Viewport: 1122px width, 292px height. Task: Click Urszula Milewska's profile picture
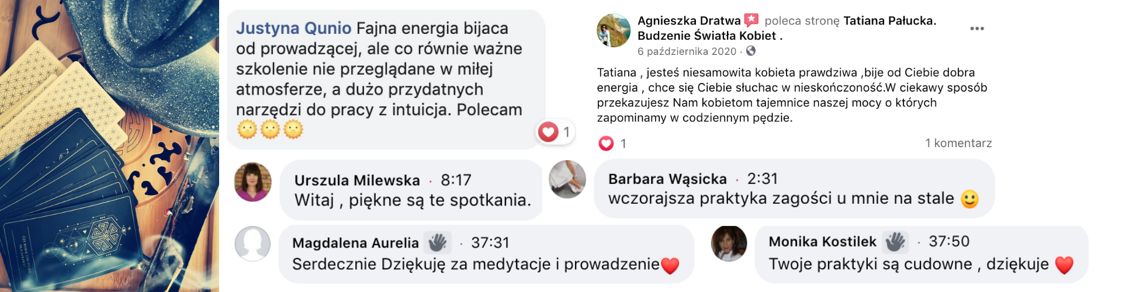[253, 182]
